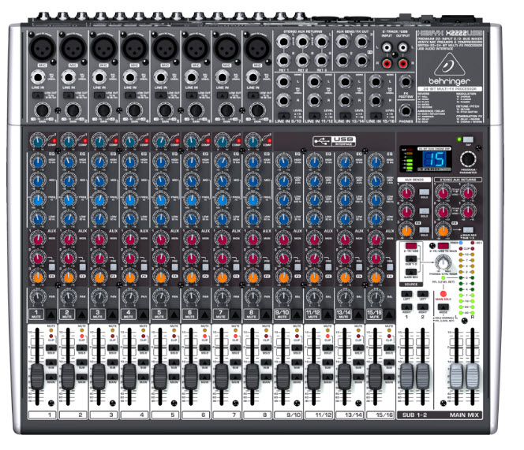Click channel 3 compressor knob

tap(99, 142)
